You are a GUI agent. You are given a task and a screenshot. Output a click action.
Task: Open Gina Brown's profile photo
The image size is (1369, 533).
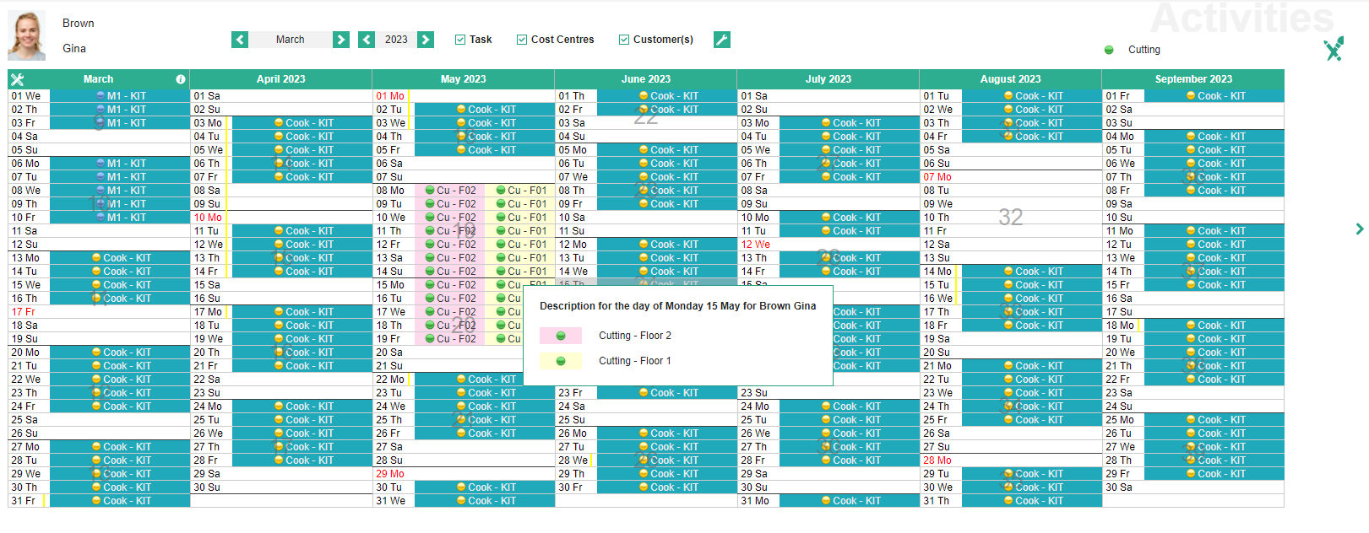coord(27,35)
